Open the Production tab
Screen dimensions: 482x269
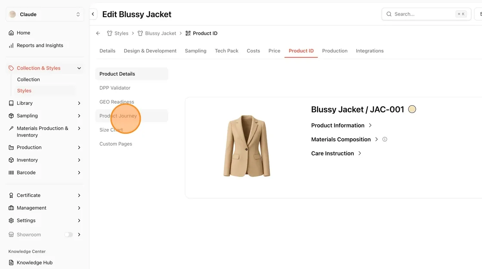pyautogui.click(x=335, y=51)
